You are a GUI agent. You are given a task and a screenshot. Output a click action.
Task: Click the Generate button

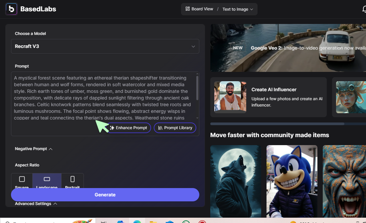pos(105,195)
